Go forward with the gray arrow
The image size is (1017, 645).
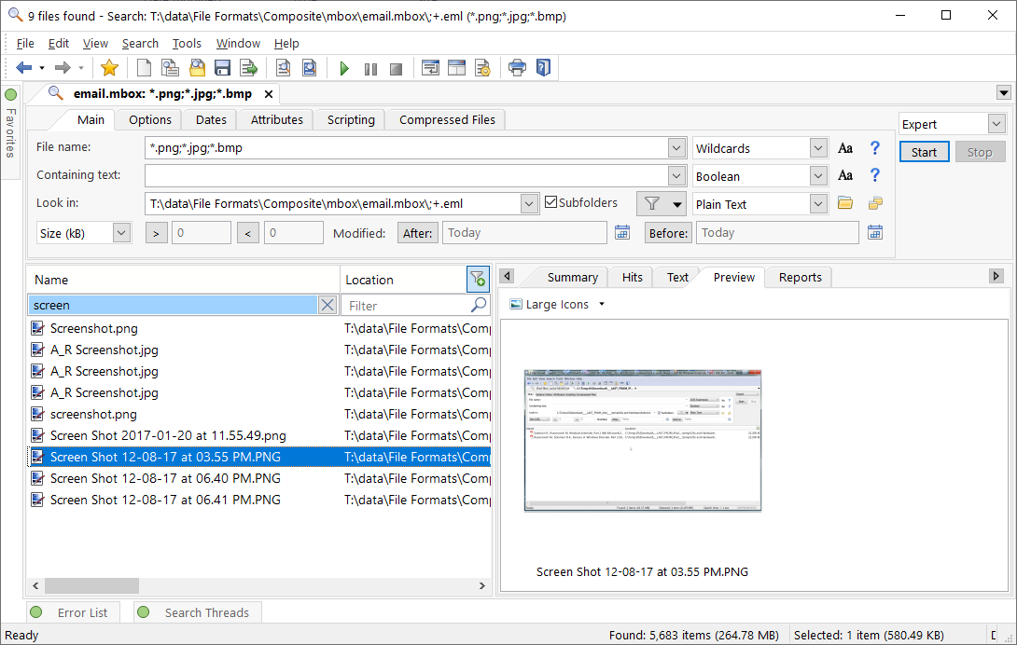tap(63, 67)
